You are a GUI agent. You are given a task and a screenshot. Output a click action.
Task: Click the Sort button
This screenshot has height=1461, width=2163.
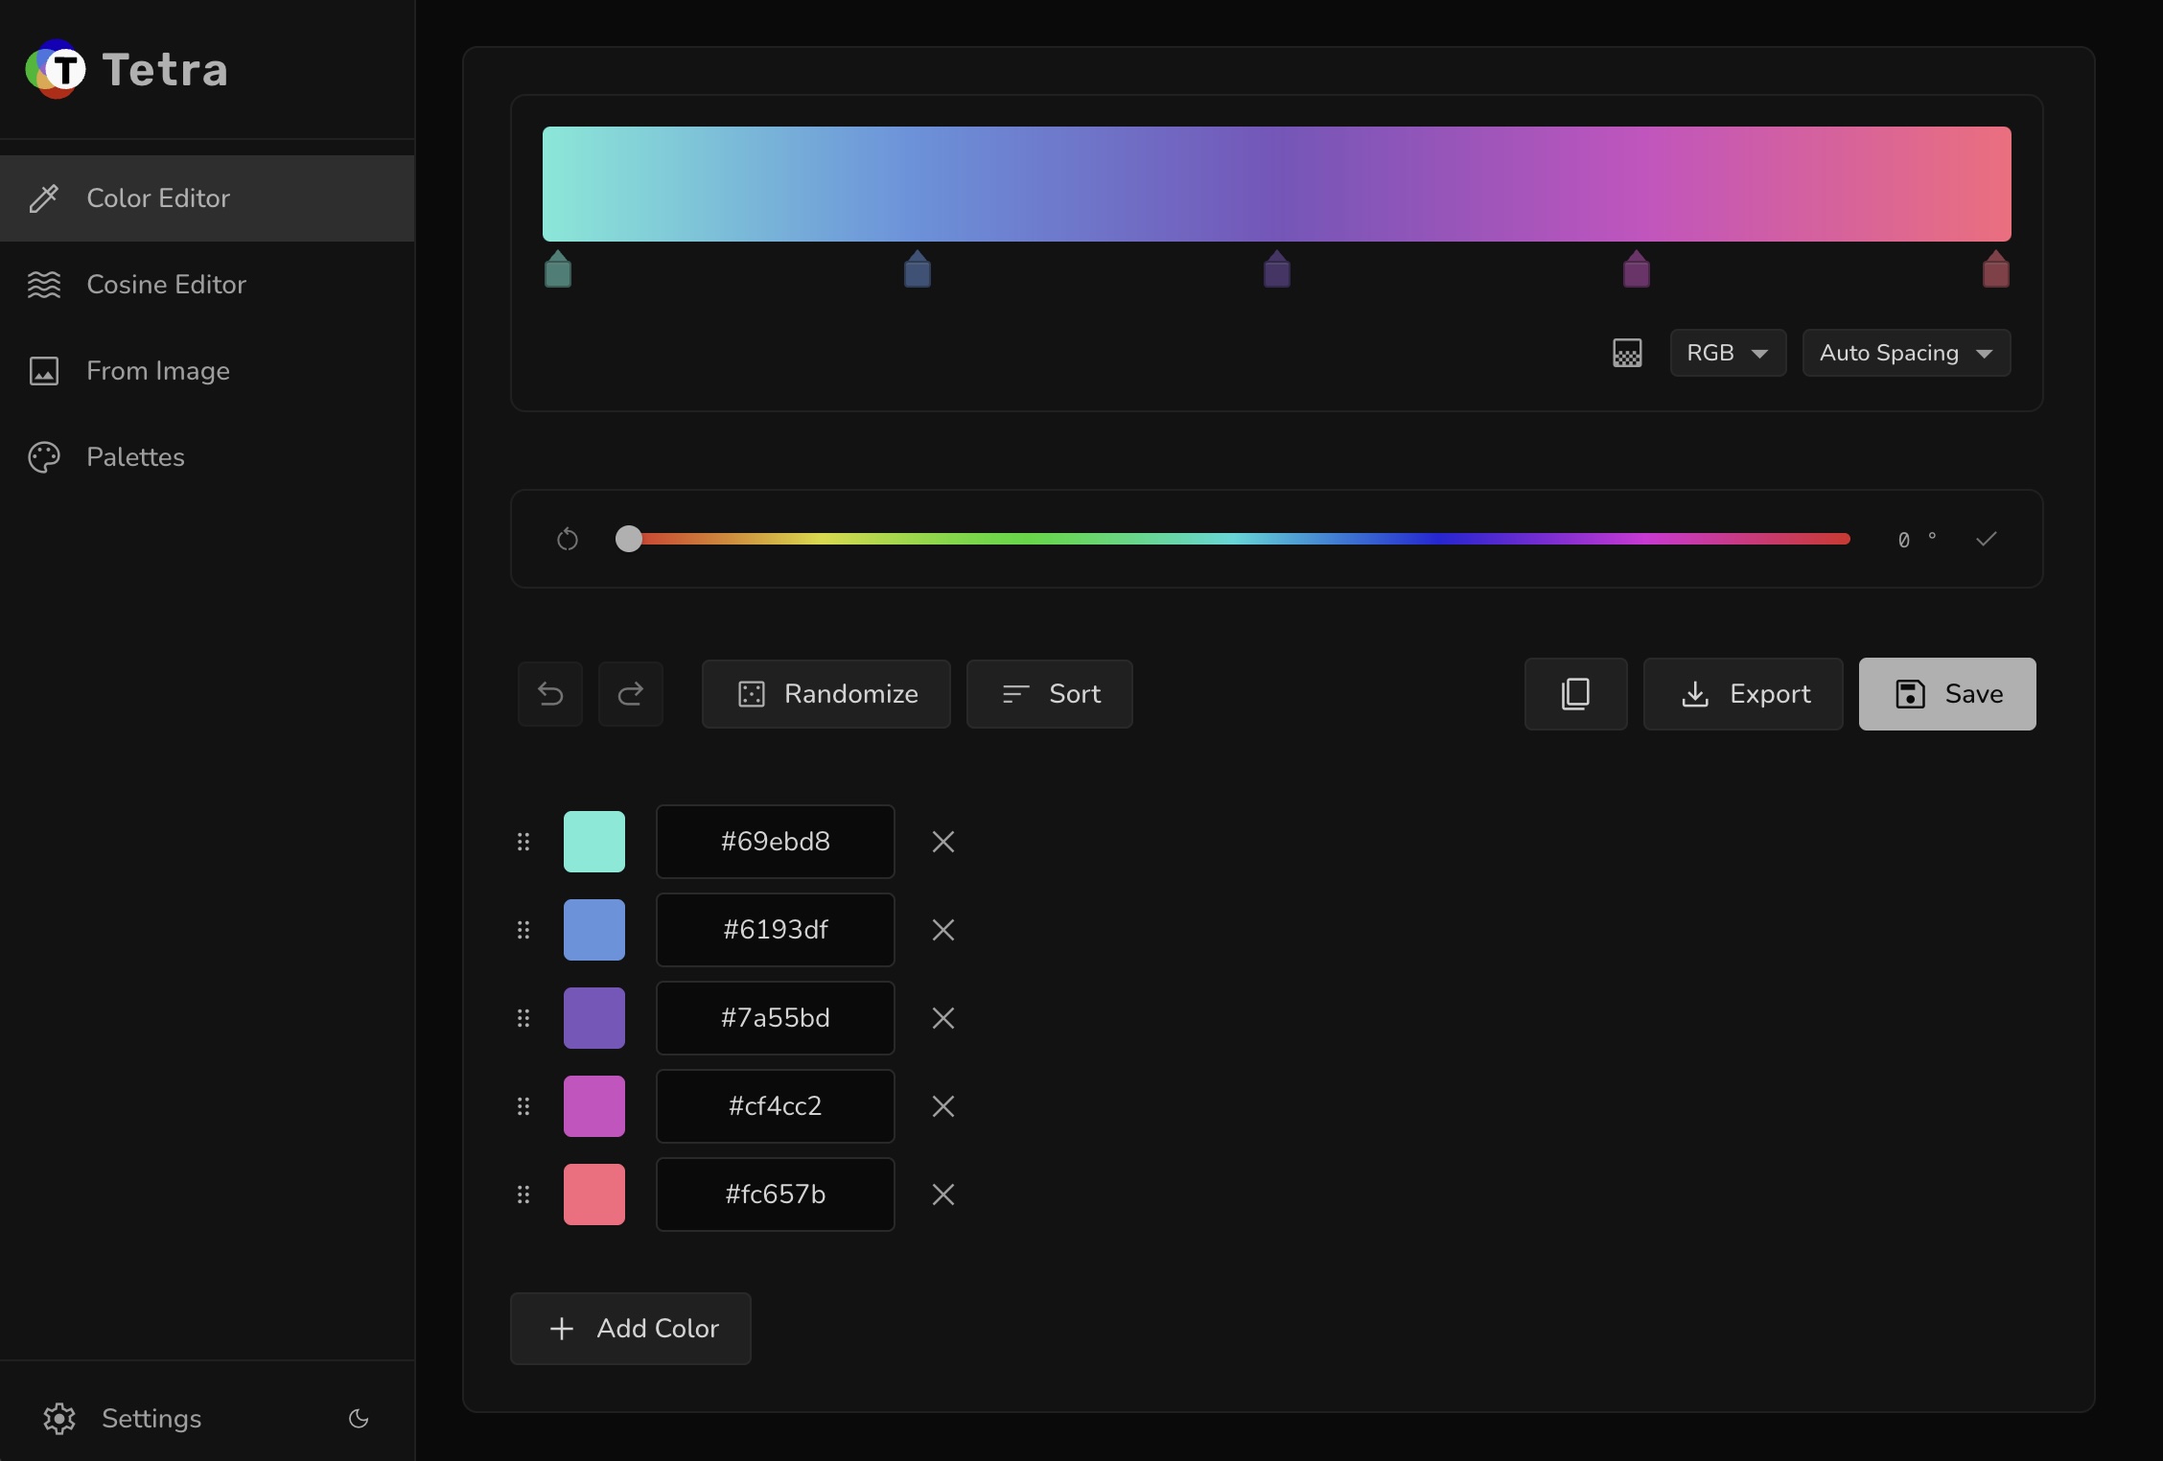click(1050, 694)
